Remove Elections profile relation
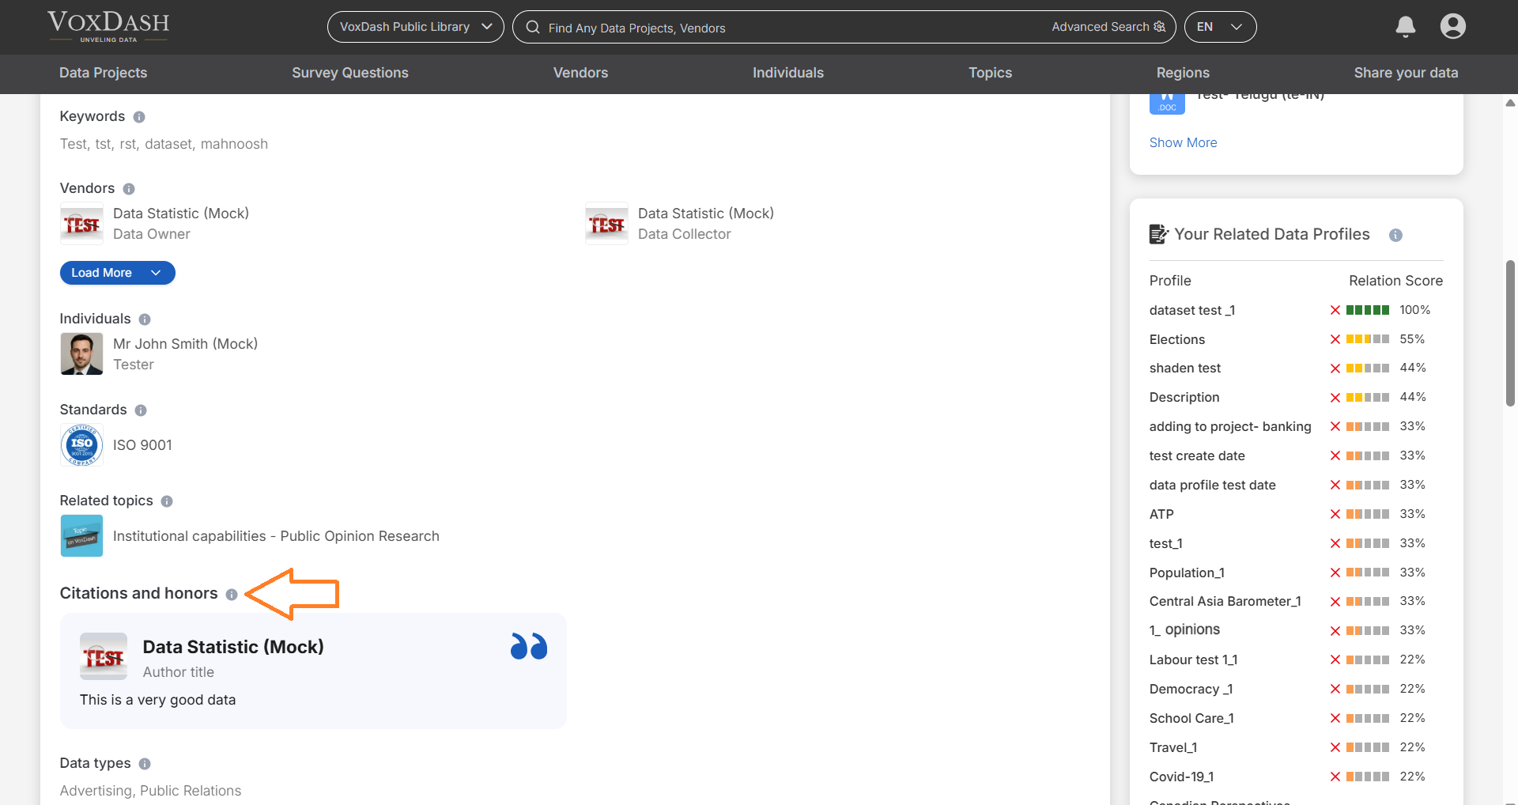Image resolution: width=1518 pixels, height=805 pixels. 1335,339
